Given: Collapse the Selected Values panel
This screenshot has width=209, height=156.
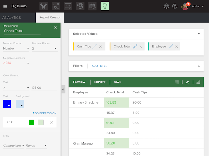Looking at the screenshot, I should tap(199, 34).
